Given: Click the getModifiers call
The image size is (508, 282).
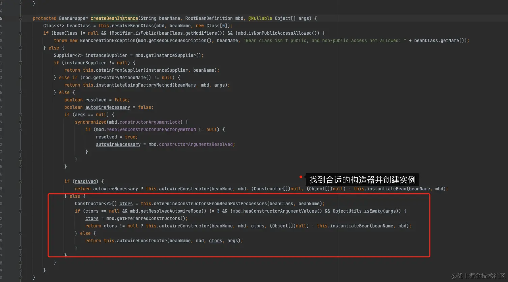Looking at the screenshot, I should pyautogui.click(x=201, y=33).
